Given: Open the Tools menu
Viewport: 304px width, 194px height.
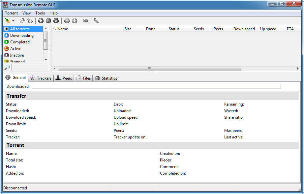Looking at the screenshot, I should tap(40, 13).
